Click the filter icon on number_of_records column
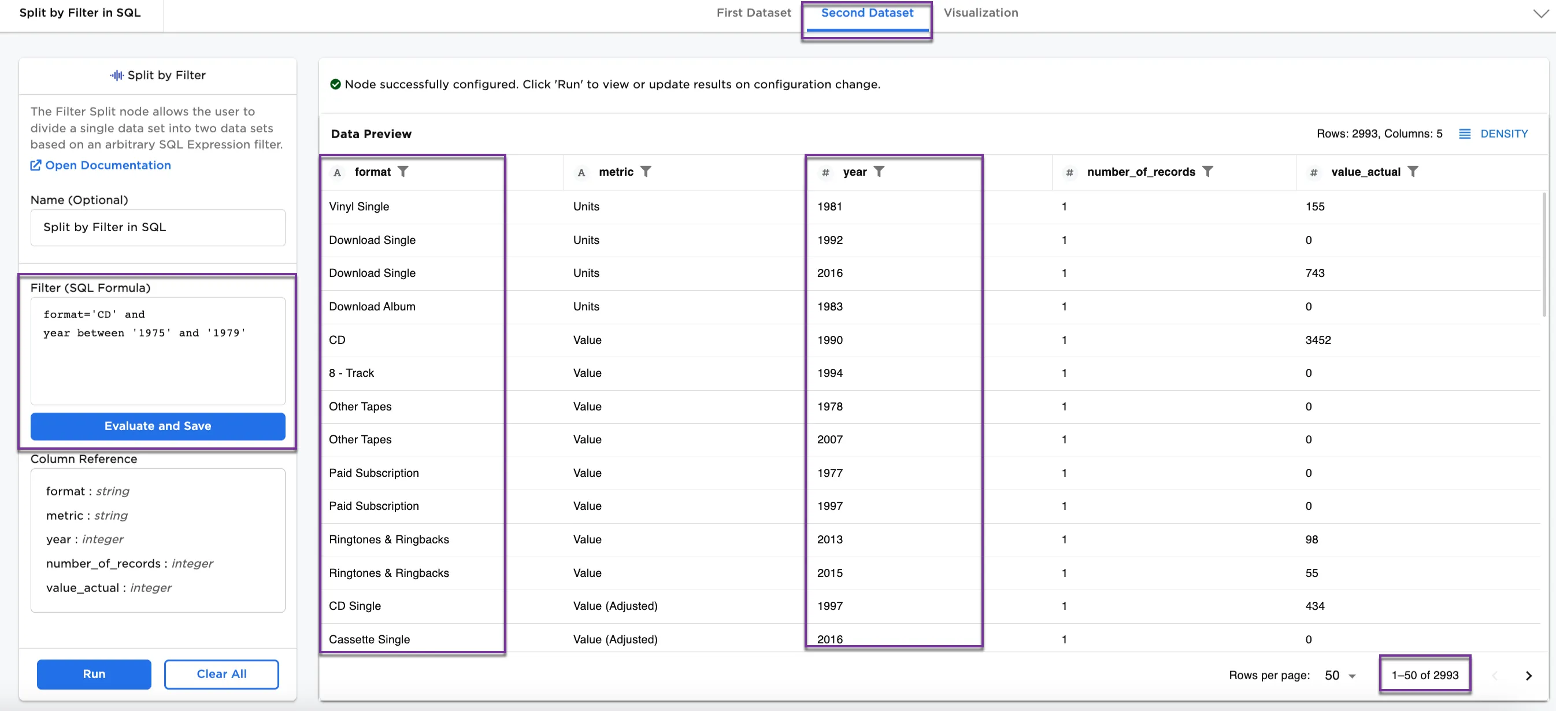Image resolution: width=1556 pixels, height=711 pixels. point(1207,172)
